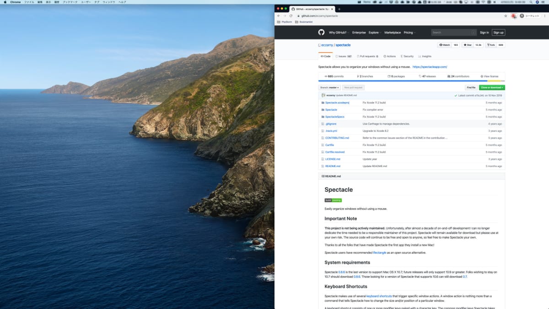
Task: Open the Insights tab
Action: (425, 56)
